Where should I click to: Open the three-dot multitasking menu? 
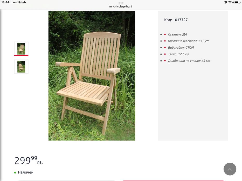(121, 3)
